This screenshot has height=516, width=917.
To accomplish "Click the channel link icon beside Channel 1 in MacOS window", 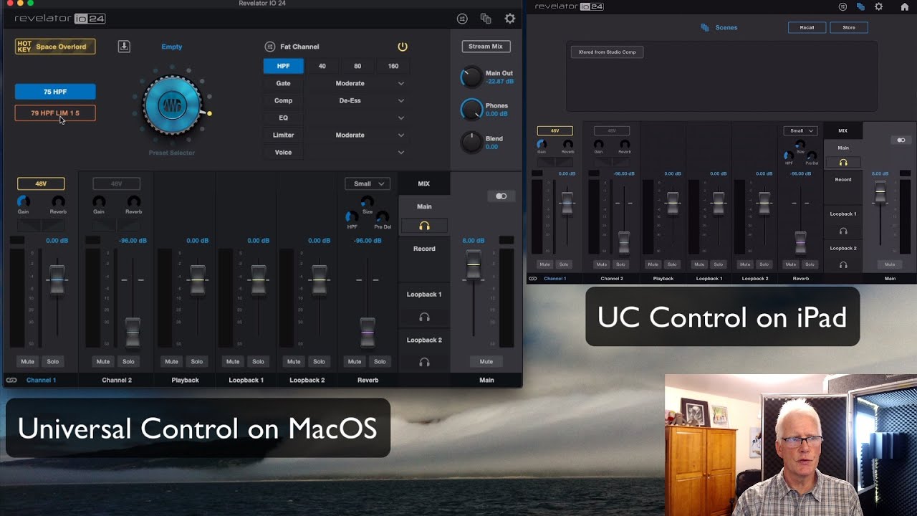I will coord(11,380).
